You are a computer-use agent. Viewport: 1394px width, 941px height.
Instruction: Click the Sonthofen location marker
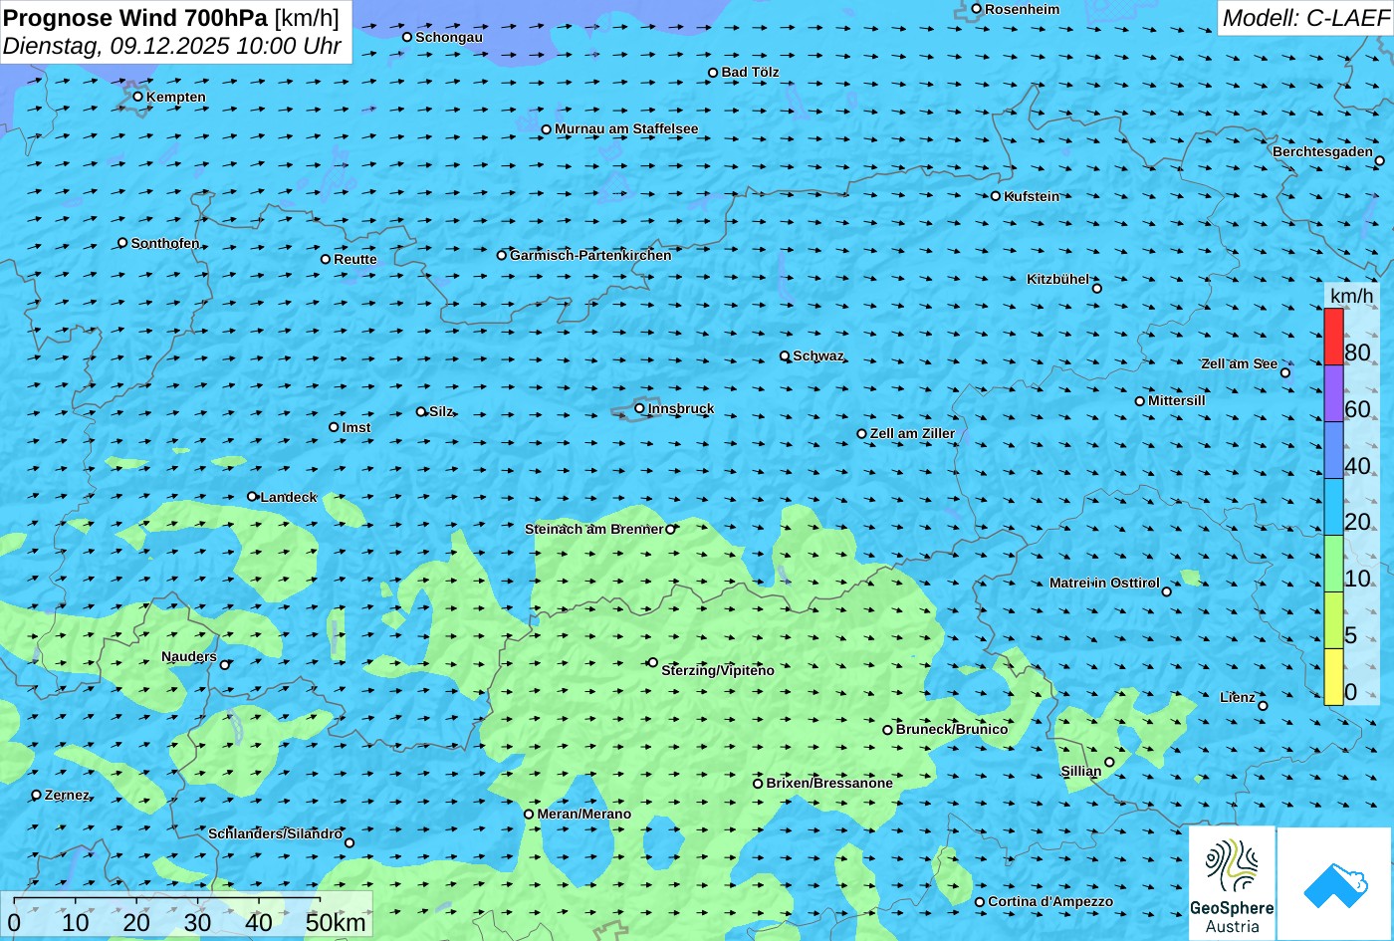click(123, 243)
